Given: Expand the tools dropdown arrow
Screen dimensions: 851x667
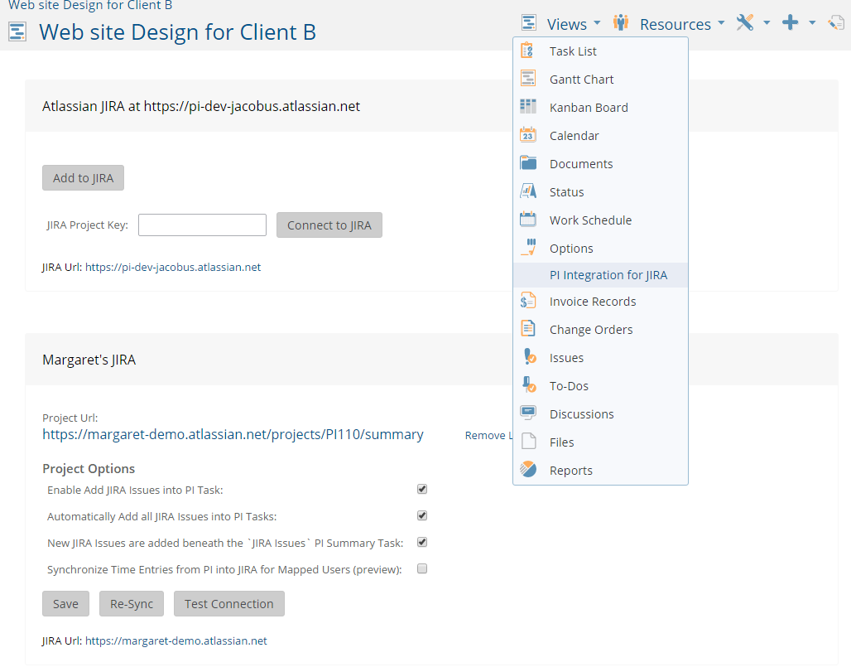Looking at the screenshot, I should [767, 23].
